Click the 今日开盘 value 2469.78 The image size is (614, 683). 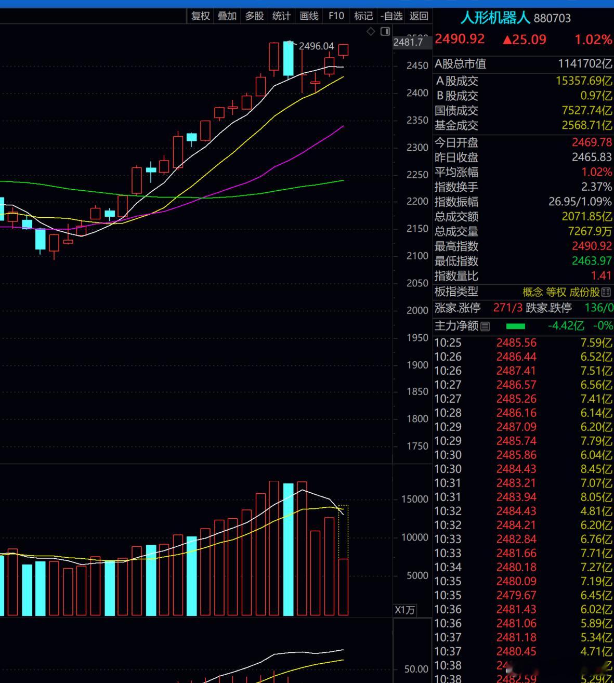click(592, 142)
